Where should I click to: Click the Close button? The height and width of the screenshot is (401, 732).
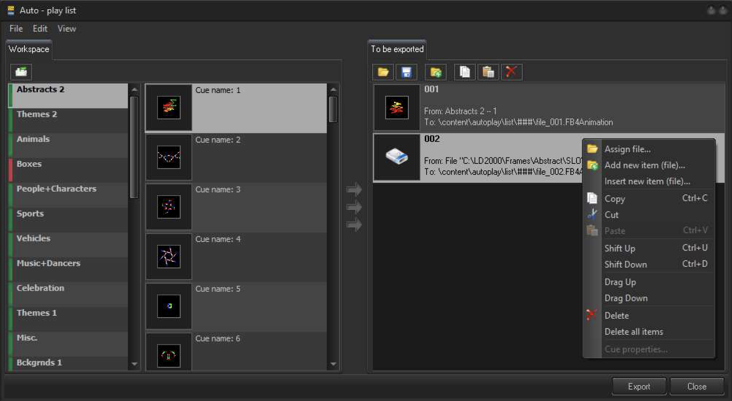697,386
